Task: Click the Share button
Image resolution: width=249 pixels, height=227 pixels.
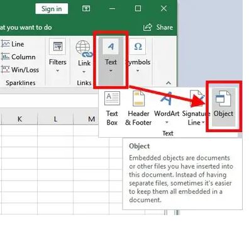Action: (158, 27)
